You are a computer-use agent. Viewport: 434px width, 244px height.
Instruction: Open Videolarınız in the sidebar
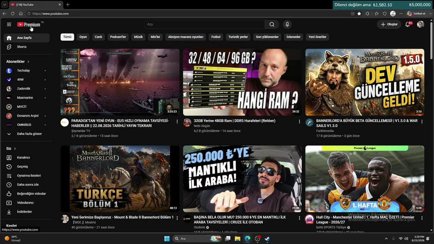27,203
